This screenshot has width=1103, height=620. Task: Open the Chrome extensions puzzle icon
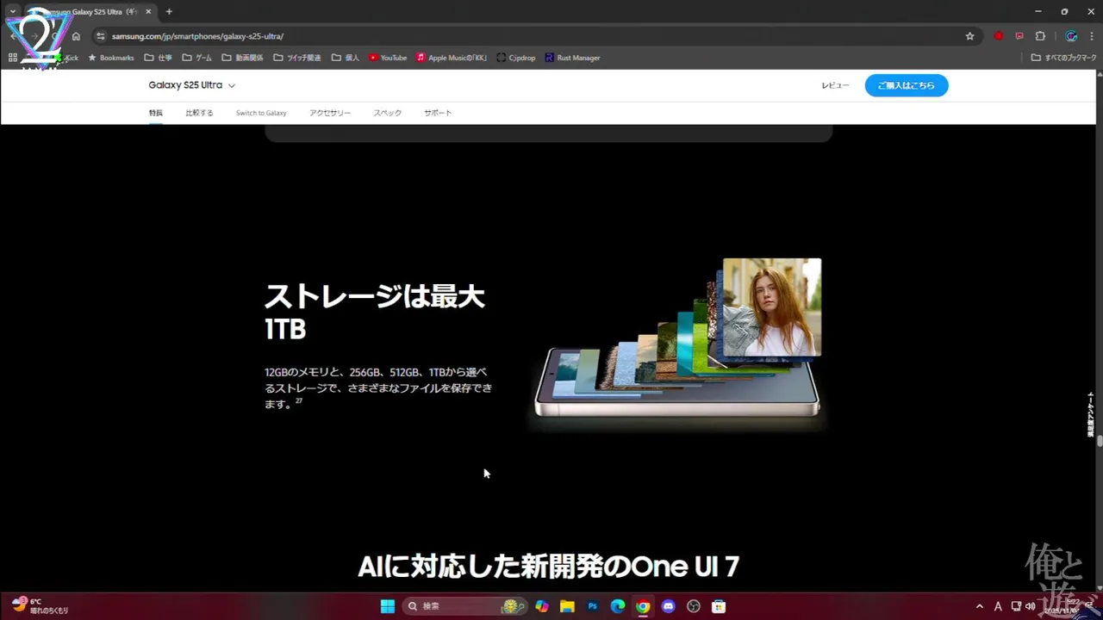(1040, 36)
